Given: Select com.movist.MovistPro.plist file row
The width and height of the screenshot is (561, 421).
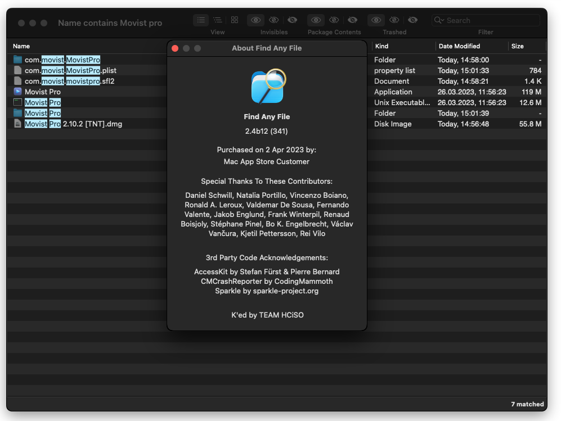Looking at the screenshot, I should [70, 70].
